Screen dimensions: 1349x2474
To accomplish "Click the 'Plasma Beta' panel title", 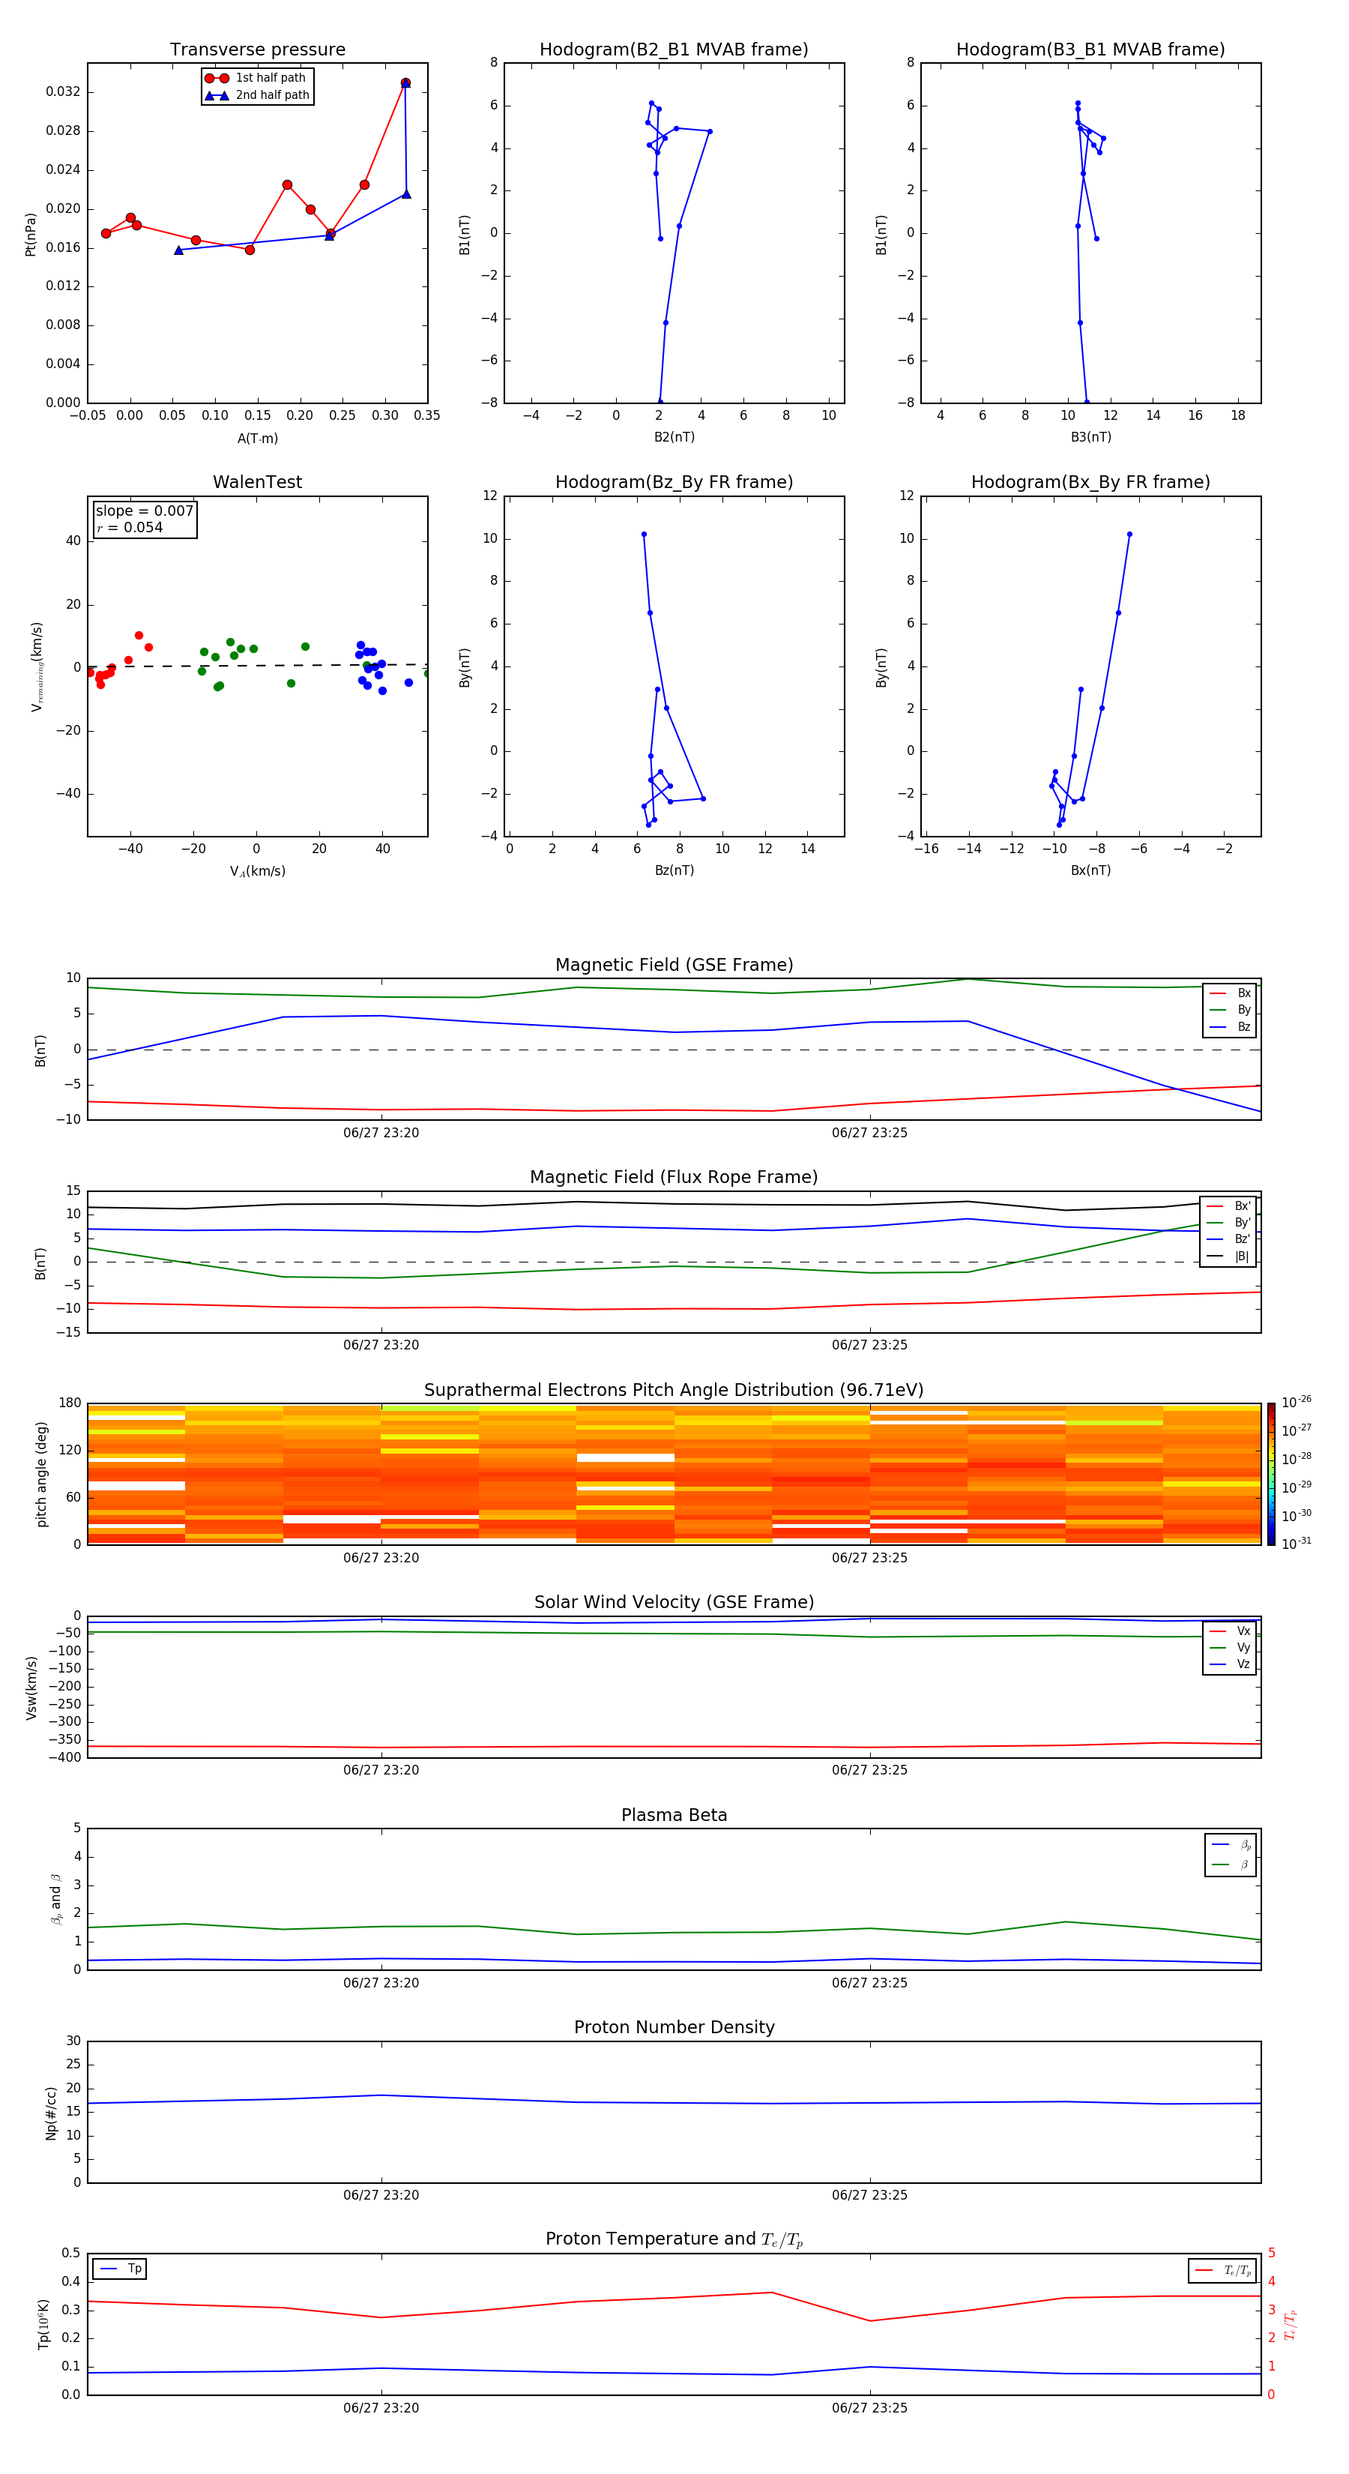I will (x=673, y=1815).
